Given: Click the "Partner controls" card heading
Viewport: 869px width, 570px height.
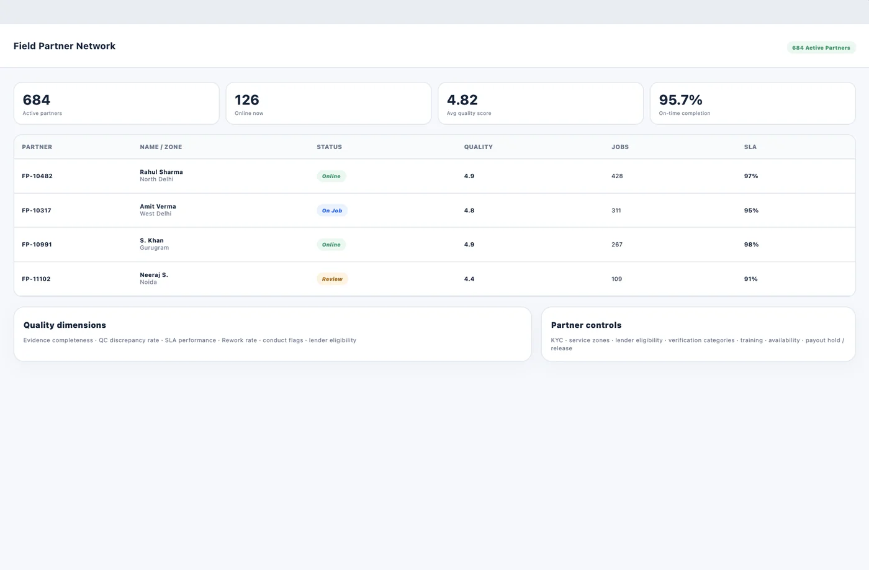Looking at the screenshot, I should [586, 325].
